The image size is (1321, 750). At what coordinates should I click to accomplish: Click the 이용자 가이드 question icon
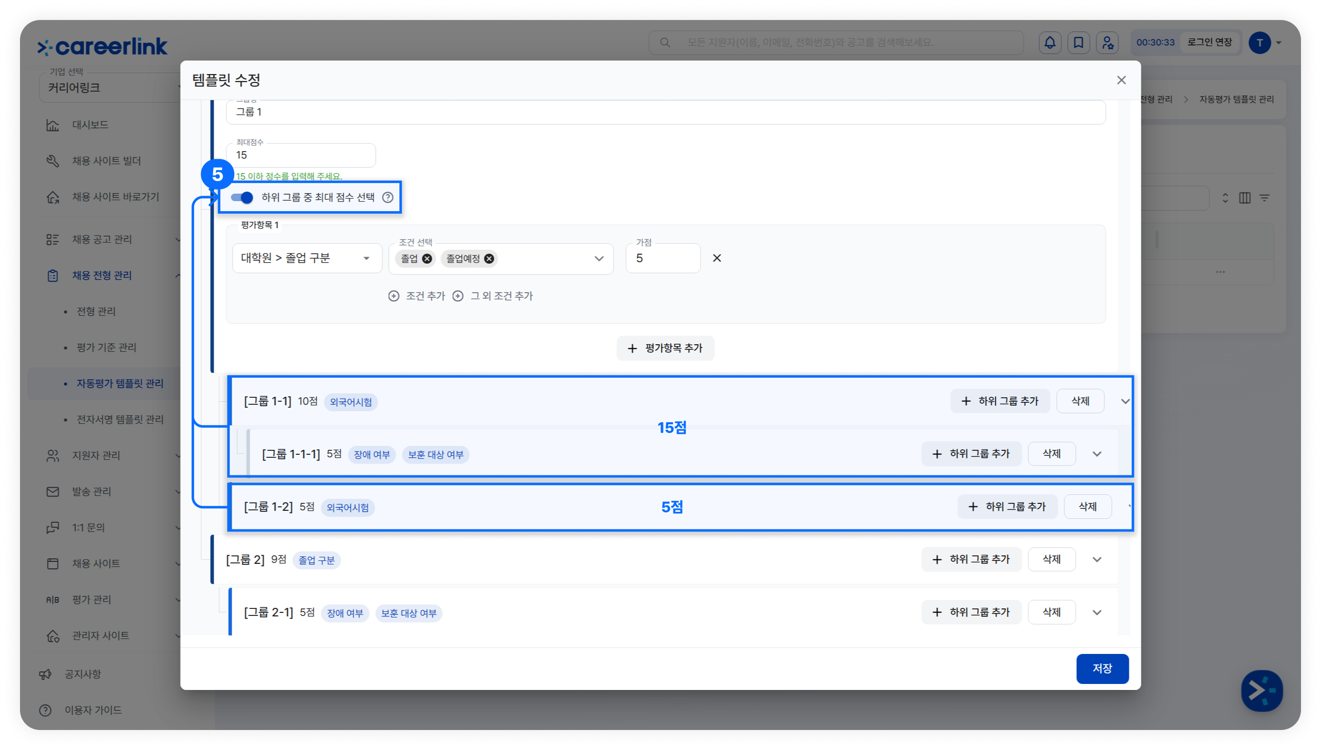tap(46, 710)
